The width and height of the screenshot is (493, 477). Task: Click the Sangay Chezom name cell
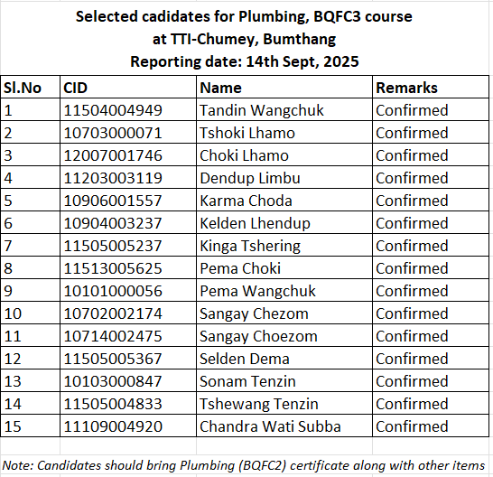(x=284, y=313)
